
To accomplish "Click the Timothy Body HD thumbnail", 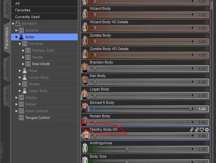I will click(85, 134).
